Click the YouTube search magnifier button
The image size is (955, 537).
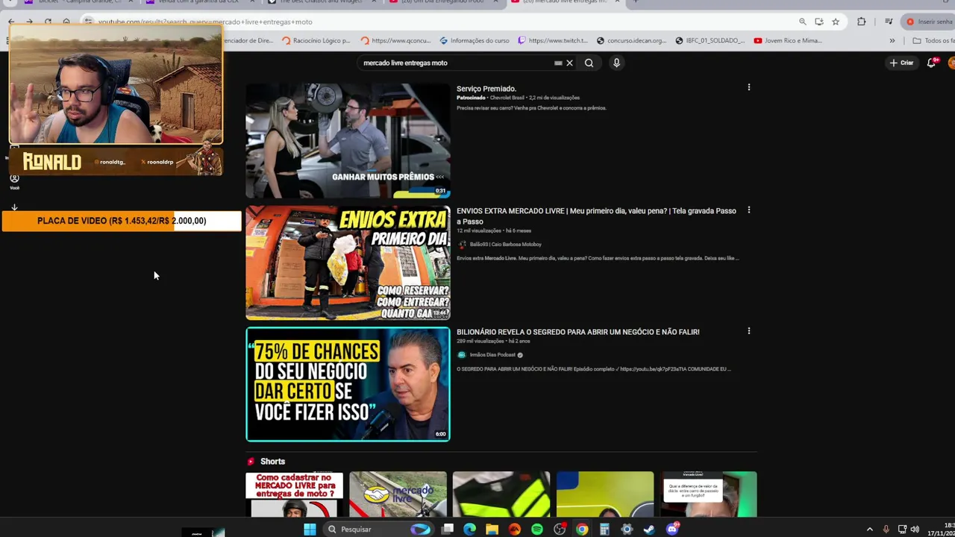pyautogui.click(x=589, y=63)
